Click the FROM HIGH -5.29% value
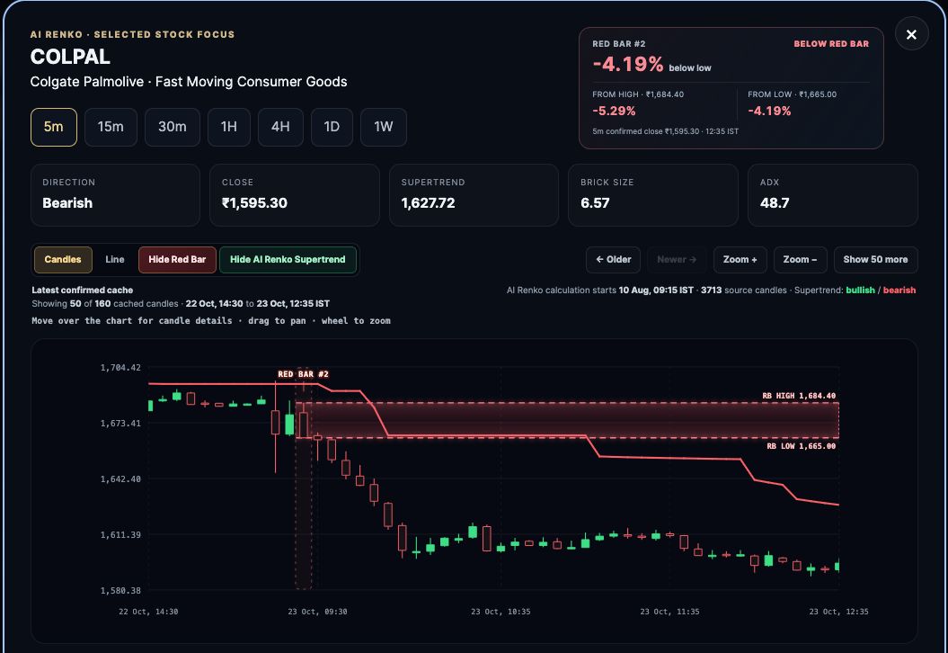The width and height of the screenshot is (948, 653). click(615, 111)
